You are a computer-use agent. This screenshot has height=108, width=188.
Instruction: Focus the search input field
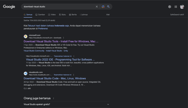pos(59,7)
